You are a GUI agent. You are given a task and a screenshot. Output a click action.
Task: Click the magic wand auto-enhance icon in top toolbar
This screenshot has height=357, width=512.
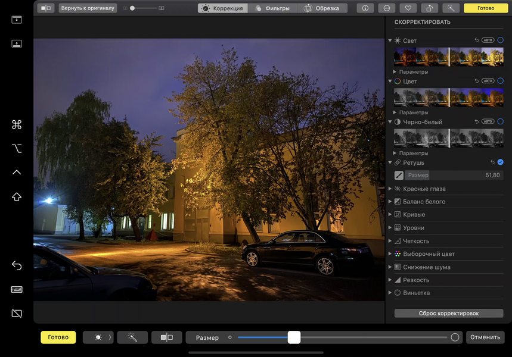click(451, 8)
